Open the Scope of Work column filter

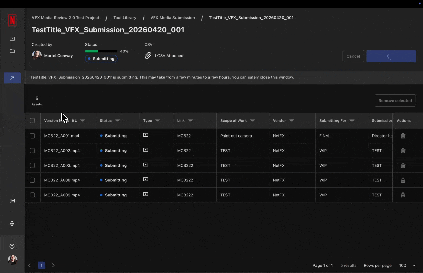[252, 121]
